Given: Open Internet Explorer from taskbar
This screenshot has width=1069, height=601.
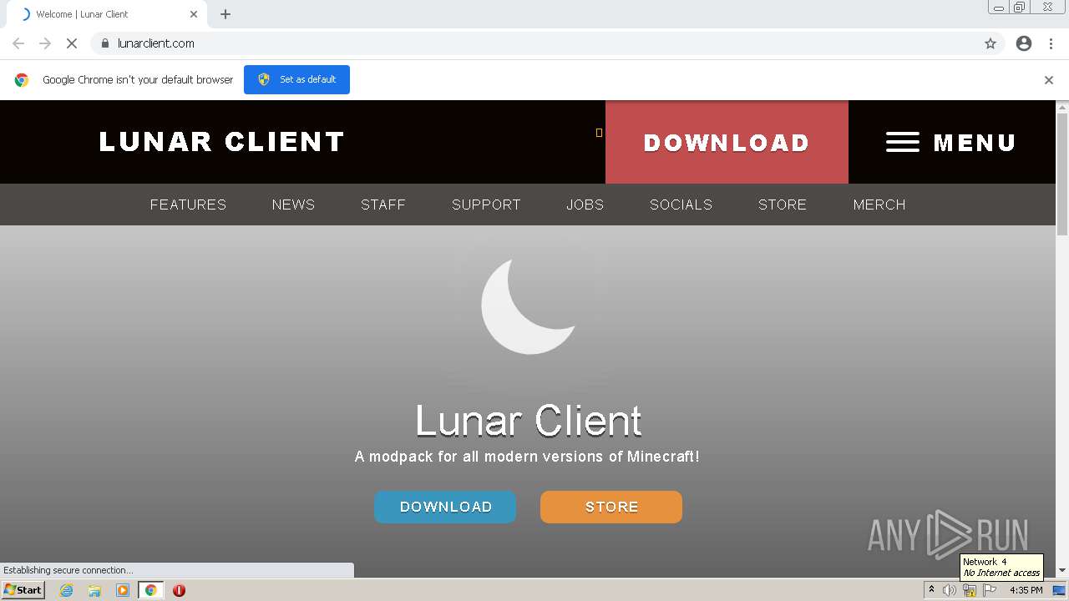Looking at the screenshot, I should (66, 590).
